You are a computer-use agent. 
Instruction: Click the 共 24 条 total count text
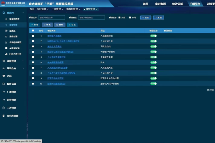[210, 90]
